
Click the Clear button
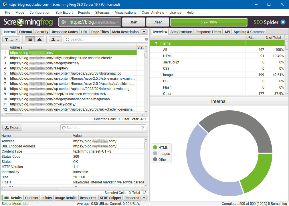pyautogui.click(x=158, y=22)
